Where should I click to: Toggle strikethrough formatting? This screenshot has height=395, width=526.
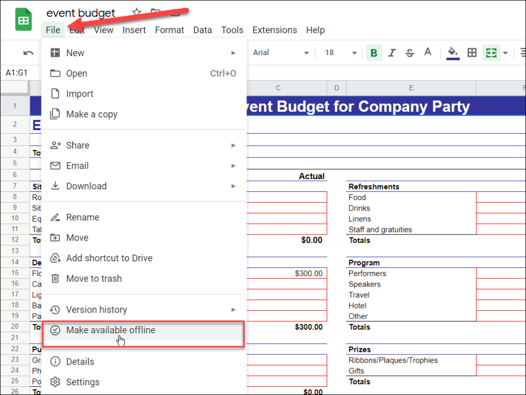point(409,53)
